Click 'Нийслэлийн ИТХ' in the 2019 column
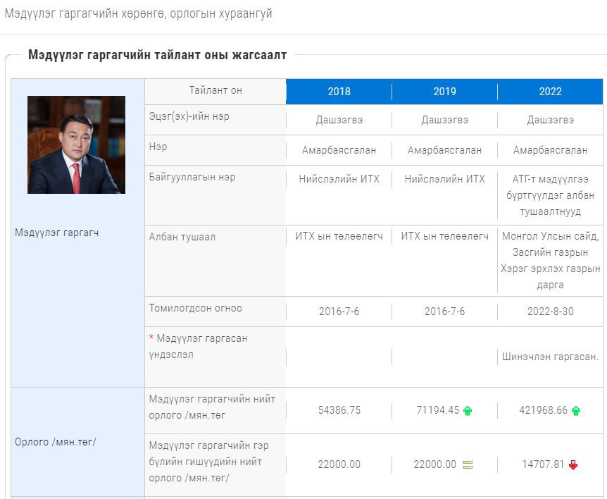The image size is (607, 499). point(445,179)
